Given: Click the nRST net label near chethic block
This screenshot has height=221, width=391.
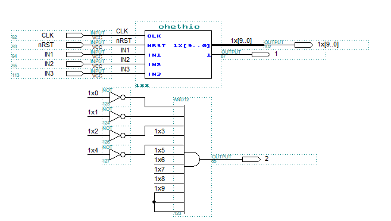Looking at the screenshot, I should [124, 41].
